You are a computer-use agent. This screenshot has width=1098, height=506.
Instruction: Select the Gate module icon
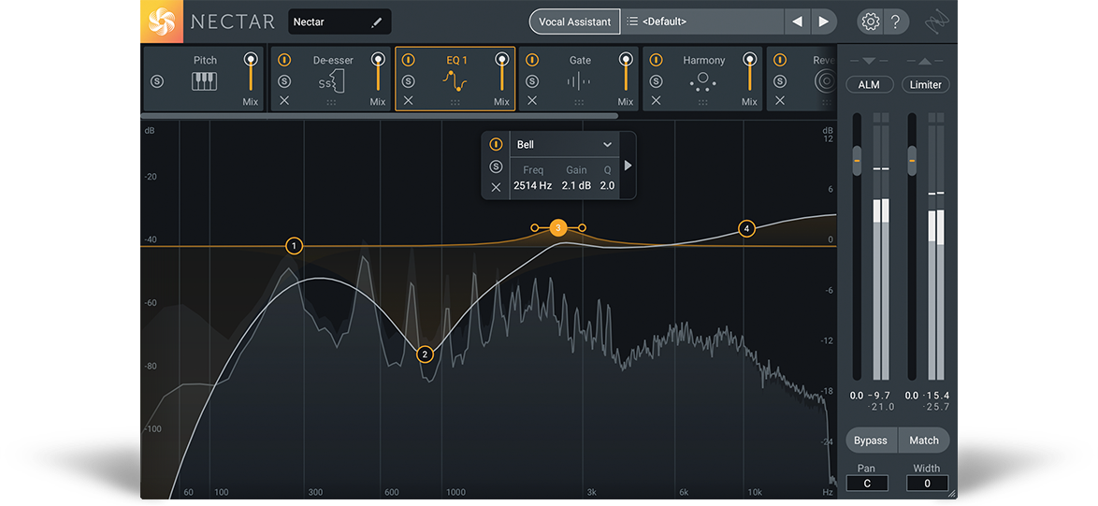pyautogui.click(x=579, y=82)
